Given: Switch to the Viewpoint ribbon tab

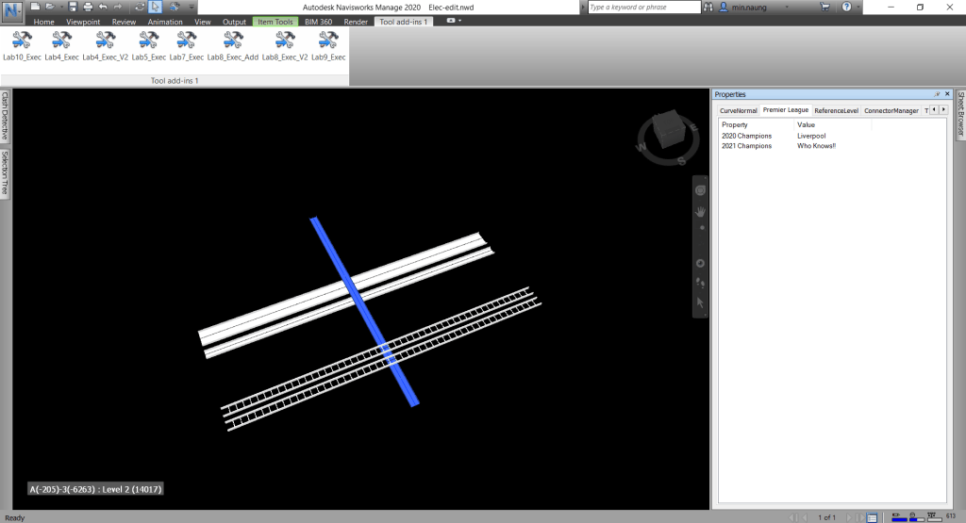Looking at the screenshot, I should pos(83,21).
